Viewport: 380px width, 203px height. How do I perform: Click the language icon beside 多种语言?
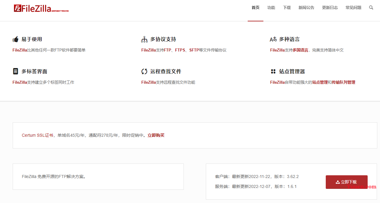click(273, 39)
